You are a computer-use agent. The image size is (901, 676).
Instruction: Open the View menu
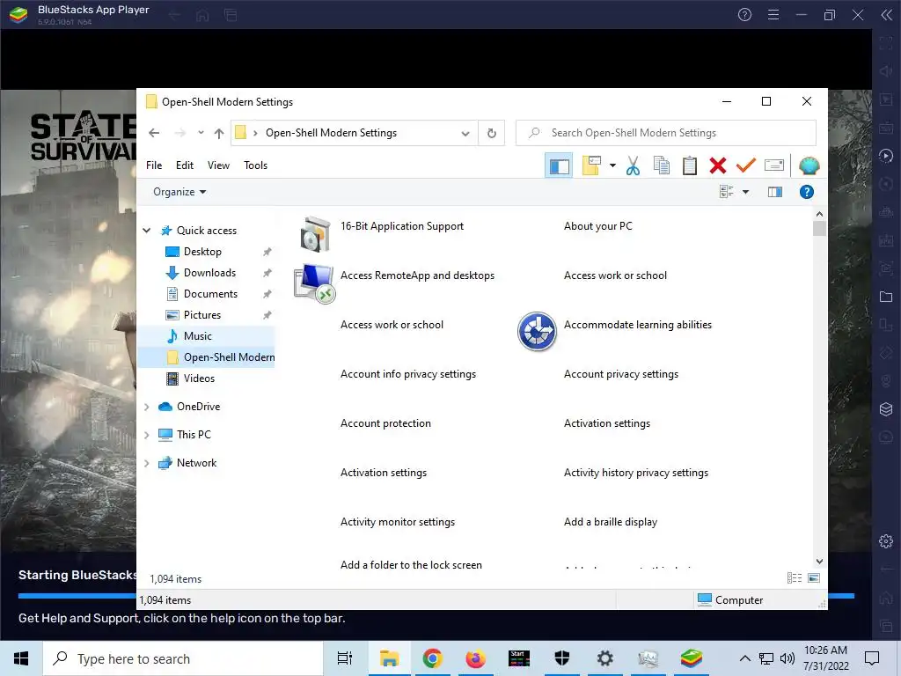(218, 165)
